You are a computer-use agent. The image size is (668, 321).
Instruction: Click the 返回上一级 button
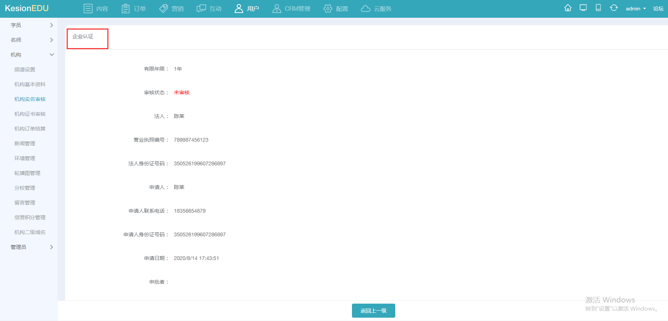point(373,311)
